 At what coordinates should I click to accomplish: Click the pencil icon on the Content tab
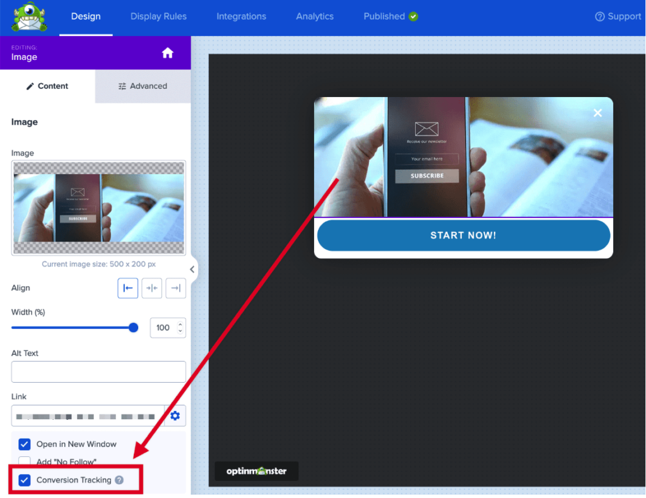point(30,86)
